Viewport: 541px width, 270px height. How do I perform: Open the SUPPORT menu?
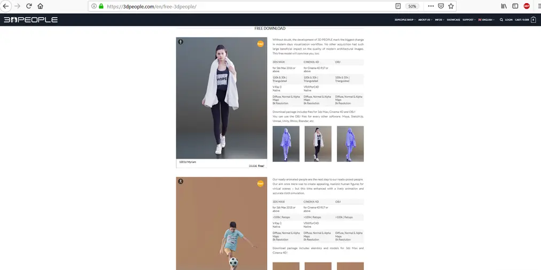(469, 20)
